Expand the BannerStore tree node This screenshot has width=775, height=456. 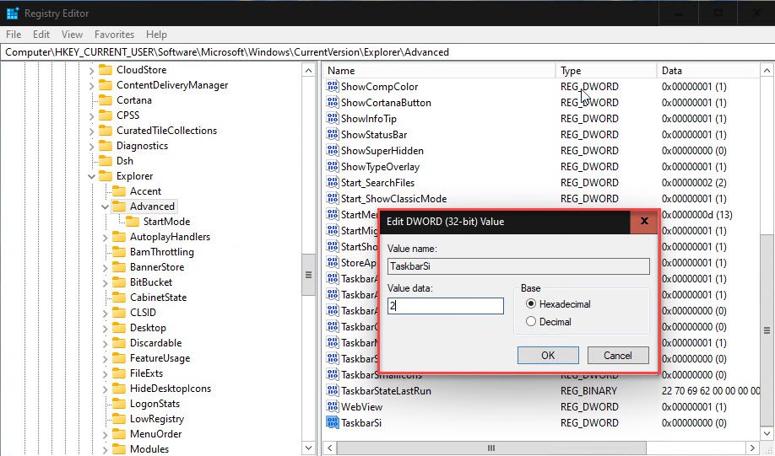point(105,267)
